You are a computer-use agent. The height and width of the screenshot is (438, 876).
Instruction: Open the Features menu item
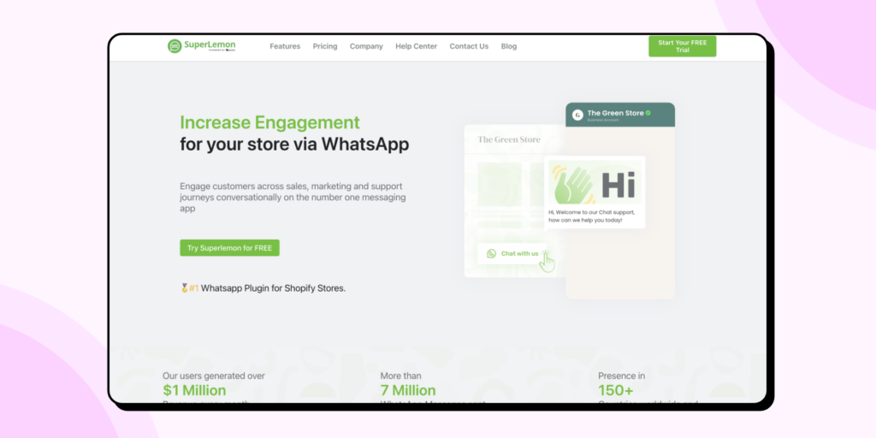(285, 46)
